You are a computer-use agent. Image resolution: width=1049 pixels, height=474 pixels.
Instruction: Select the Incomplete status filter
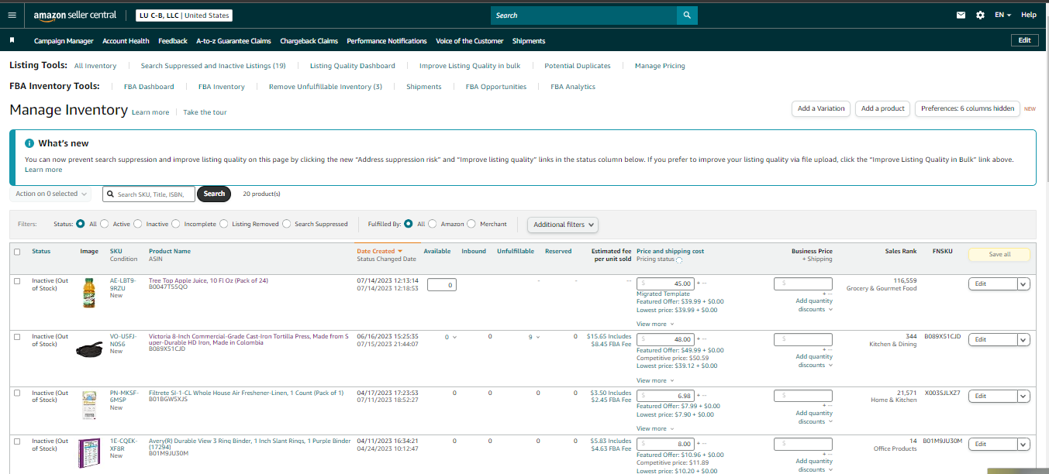click(176, 224)
